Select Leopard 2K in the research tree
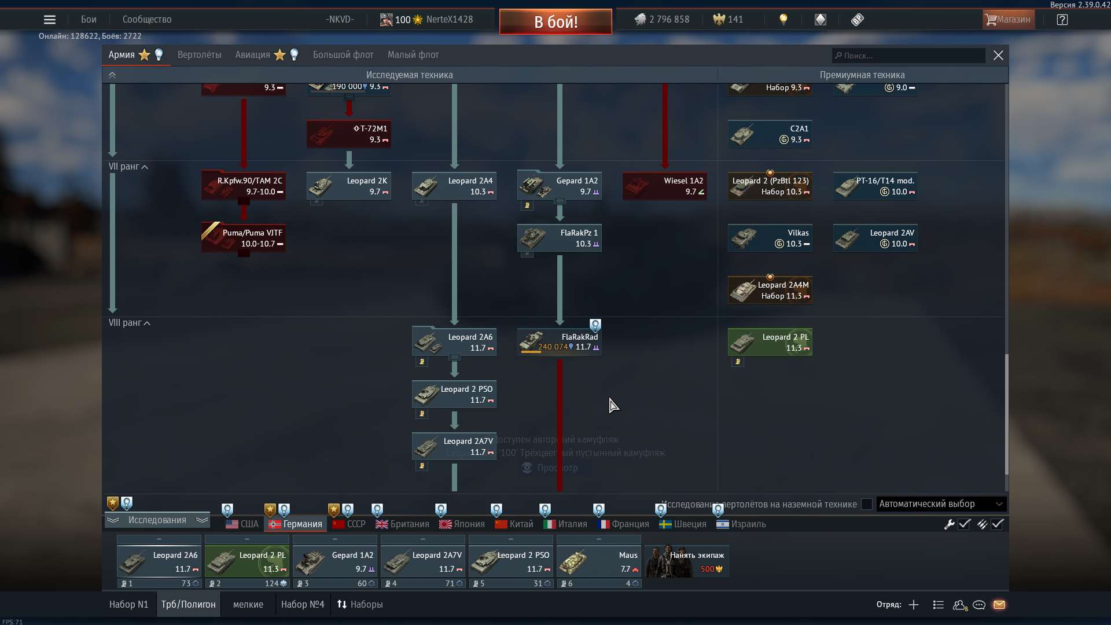This screenshot has width=1111, height=625. (349, 186)
